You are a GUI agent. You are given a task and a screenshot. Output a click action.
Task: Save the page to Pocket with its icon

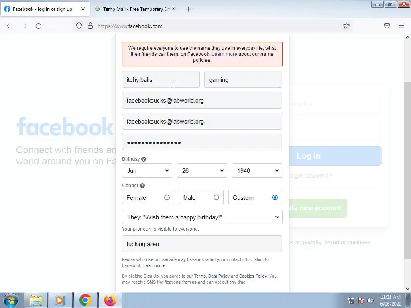[x=387, y=26]
